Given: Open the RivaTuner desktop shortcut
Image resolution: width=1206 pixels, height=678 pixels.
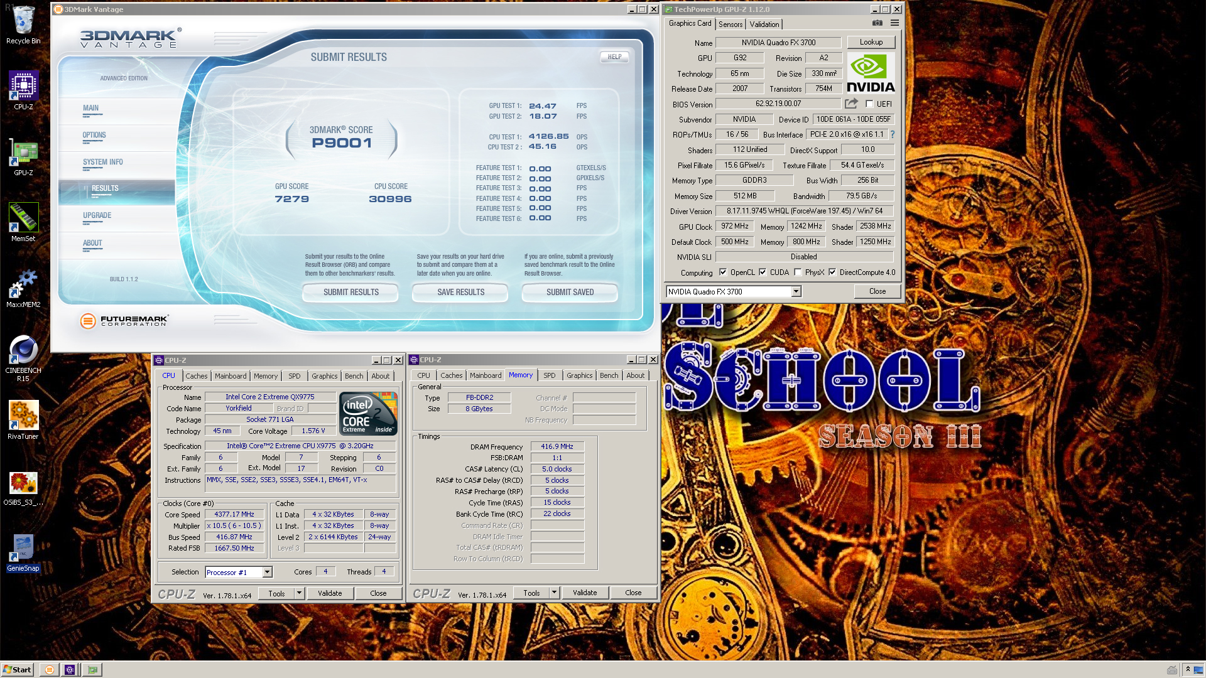Looking at the screenshot, I should point(23,421).
